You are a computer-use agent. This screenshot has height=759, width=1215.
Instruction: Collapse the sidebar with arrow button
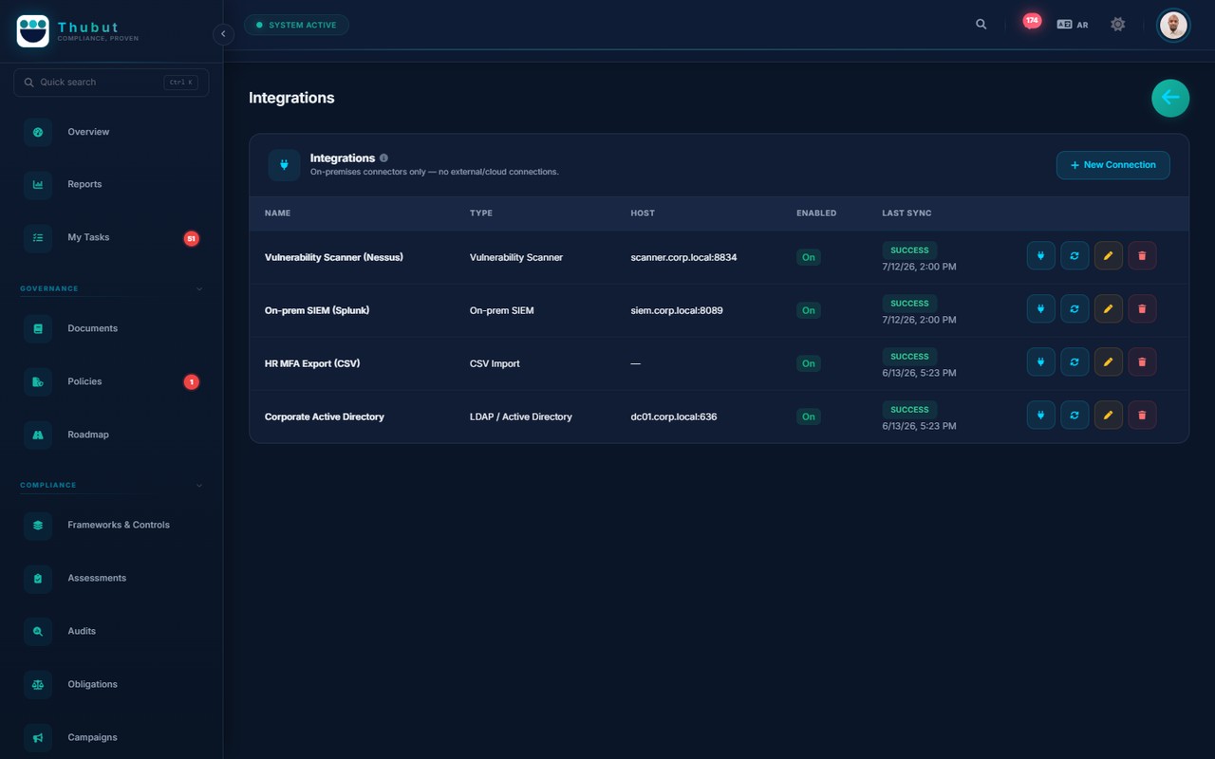tap(223, 34)
